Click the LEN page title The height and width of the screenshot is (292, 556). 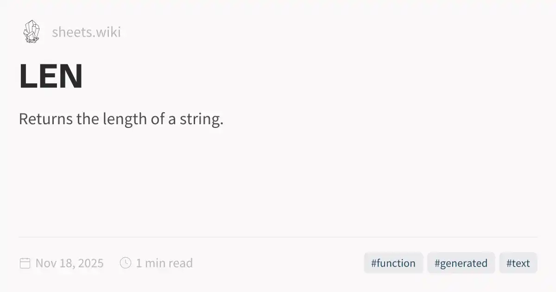click(51, 76)
